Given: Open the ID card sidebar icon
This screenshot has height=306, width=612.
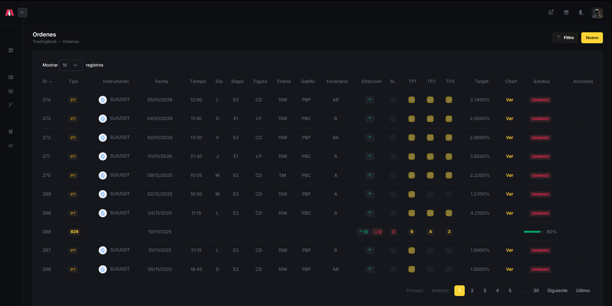Looking at the screenshot, I should click(x=11, y=77).
